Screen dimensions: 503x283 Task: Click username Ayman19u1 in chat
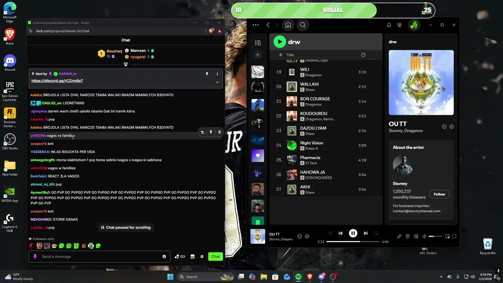pos(40,193)
